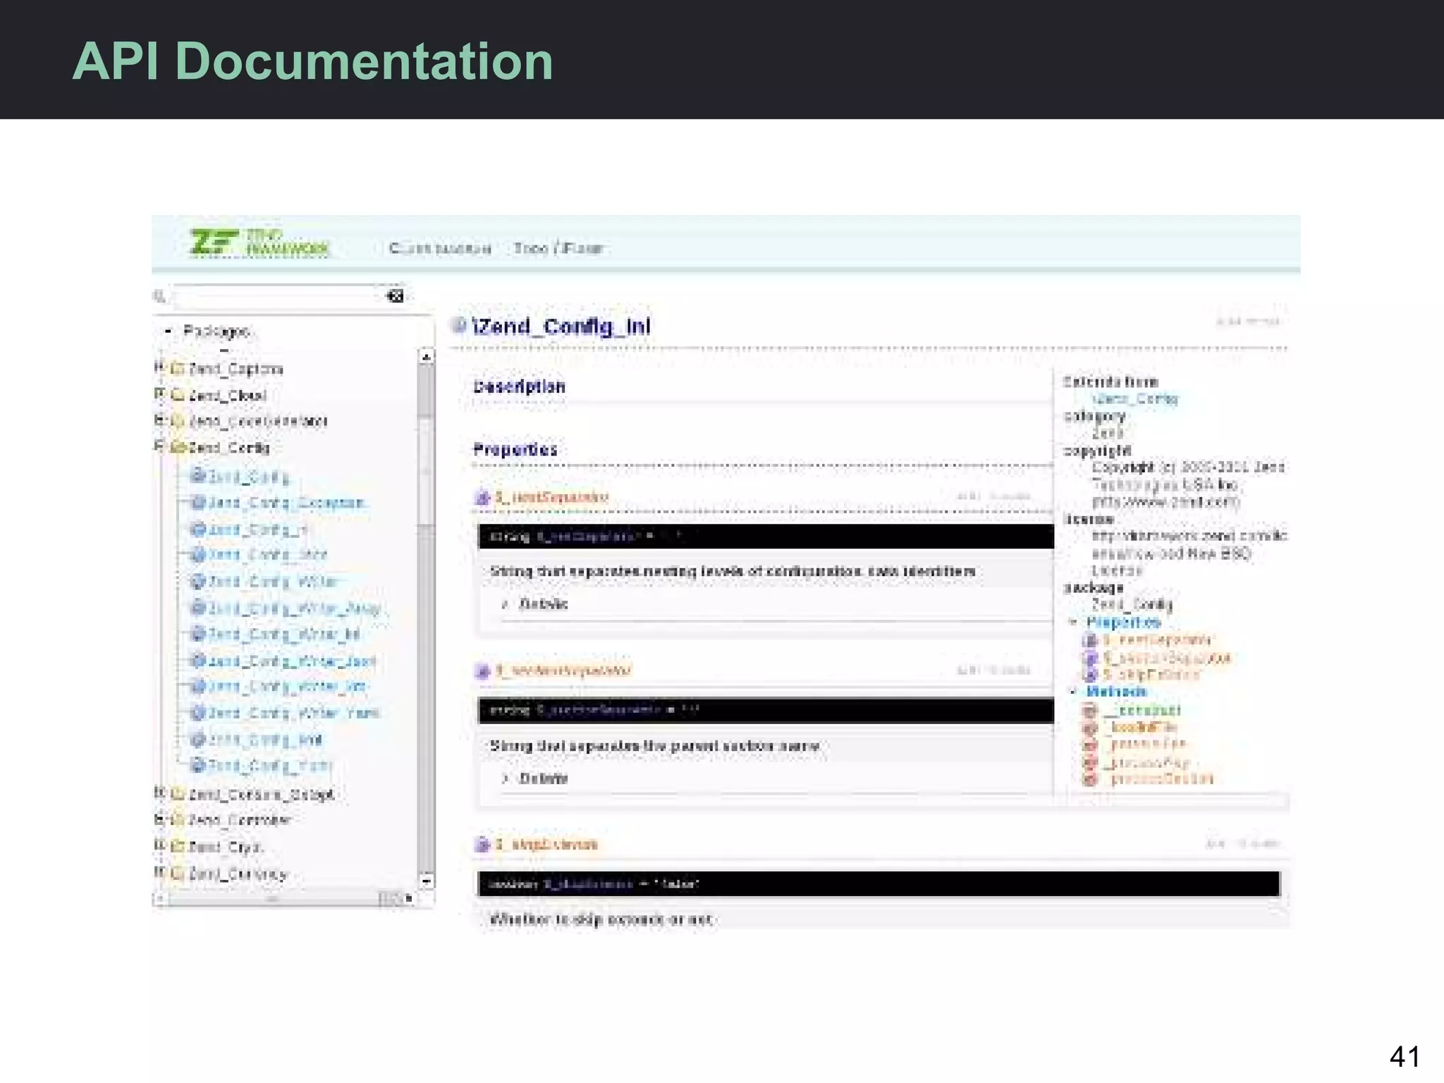Click tree scrollbar up arrow
This screenshot has height=1083, width=1444.
(426, 357)
